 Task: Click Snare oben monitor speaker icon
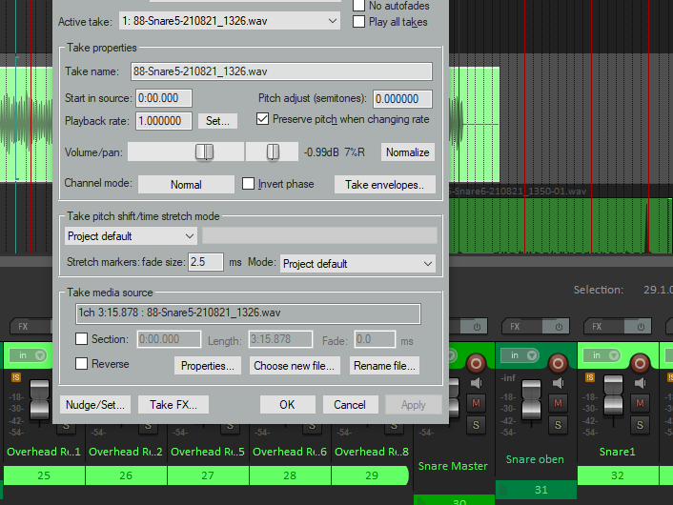click(558, 383)
